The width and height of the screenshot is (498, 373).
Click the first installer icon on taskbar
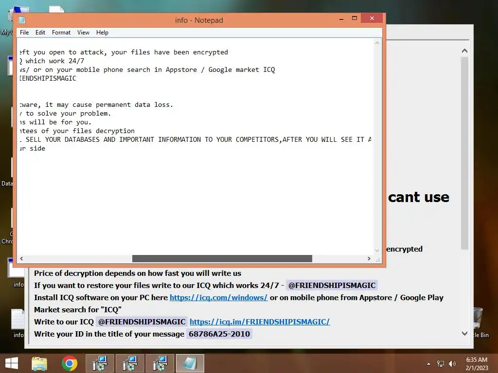100,363
